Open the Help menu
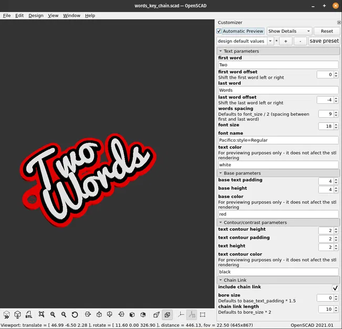 90,15
